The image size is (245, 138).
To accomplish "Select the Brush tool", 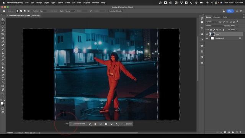I will click(3, 49).
